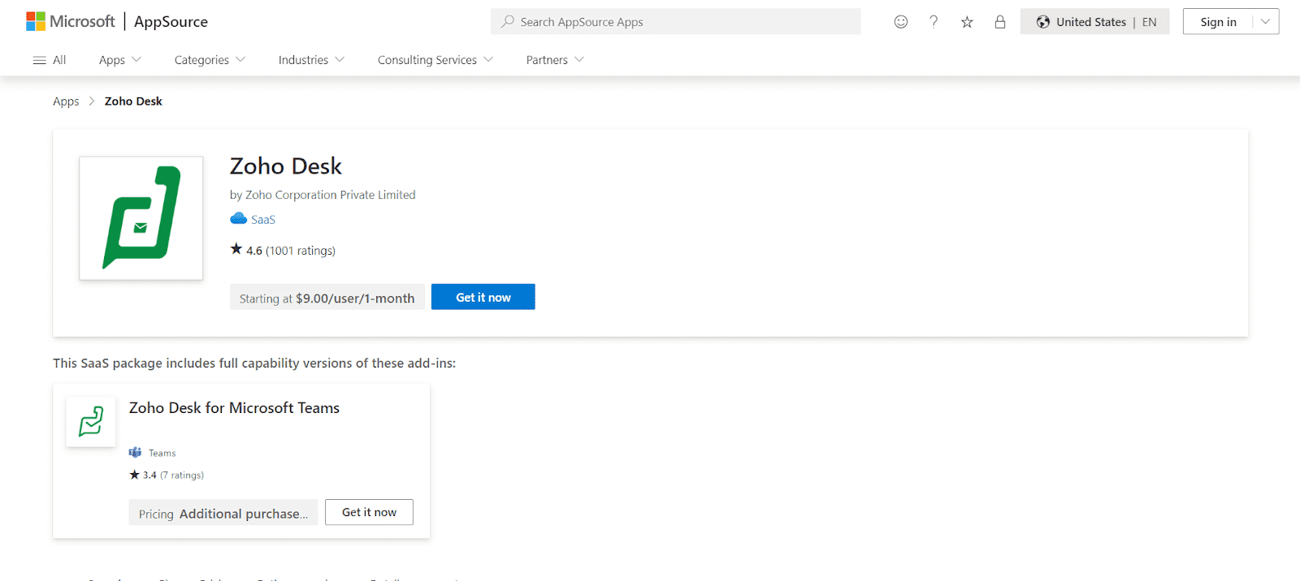Click Zoho Desk for Teams logo

click(91, 421)
